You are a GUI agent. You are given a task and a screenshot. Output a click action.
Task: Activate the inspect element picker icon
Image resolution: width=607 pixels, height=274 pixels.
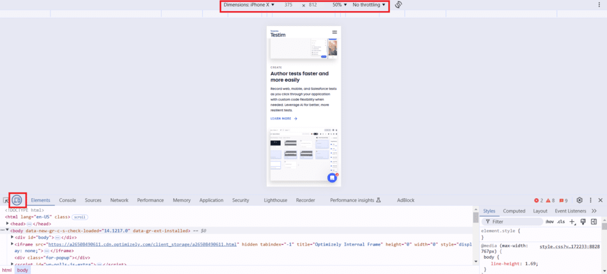point(5,200)
